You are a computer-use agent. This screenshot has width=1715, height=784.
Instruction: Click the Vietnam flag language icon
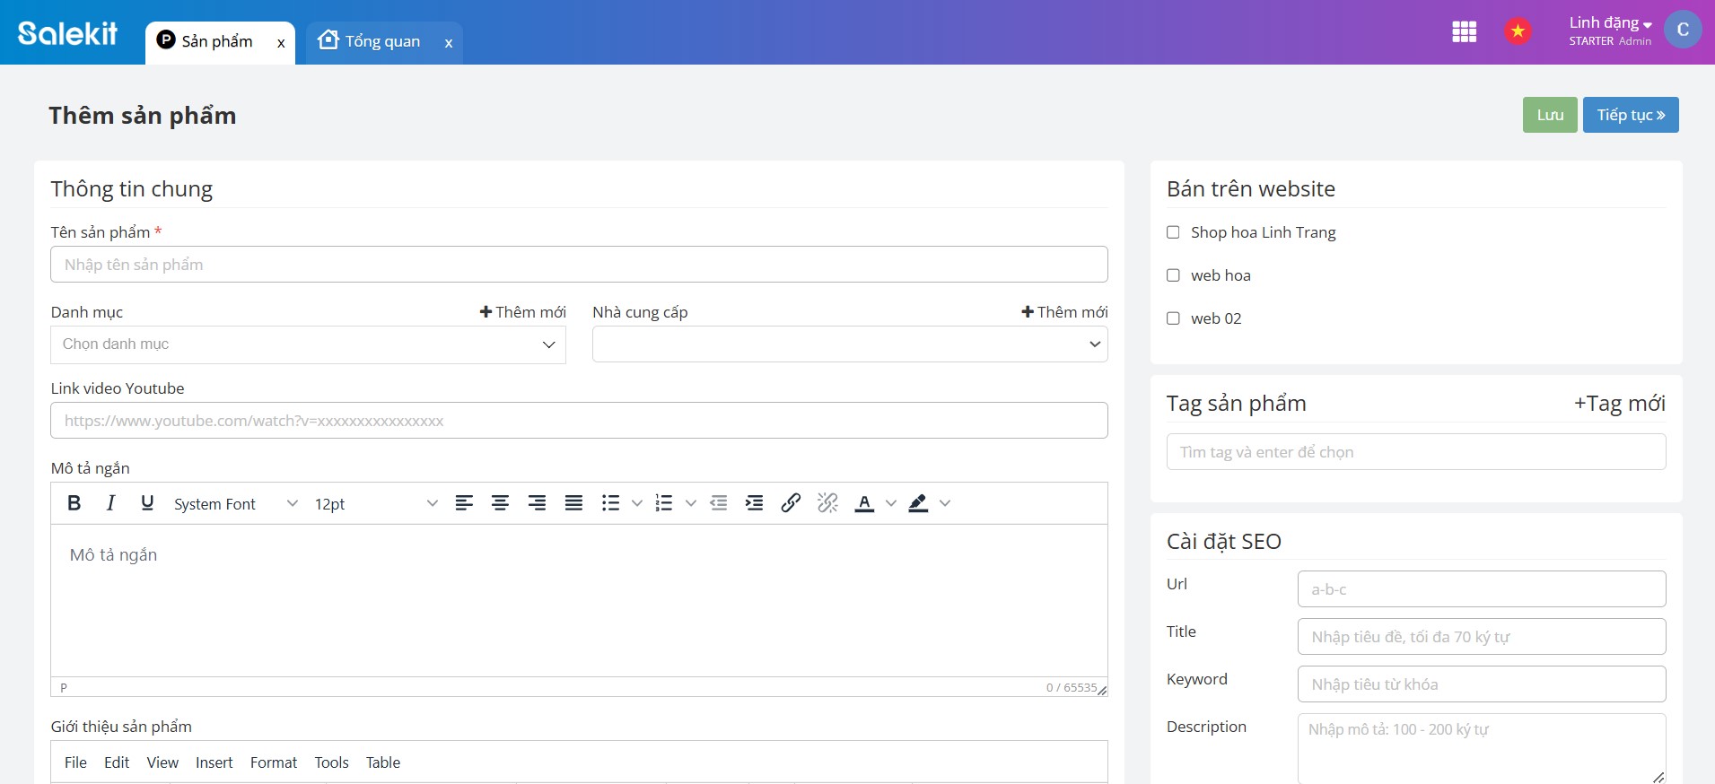1518,32
